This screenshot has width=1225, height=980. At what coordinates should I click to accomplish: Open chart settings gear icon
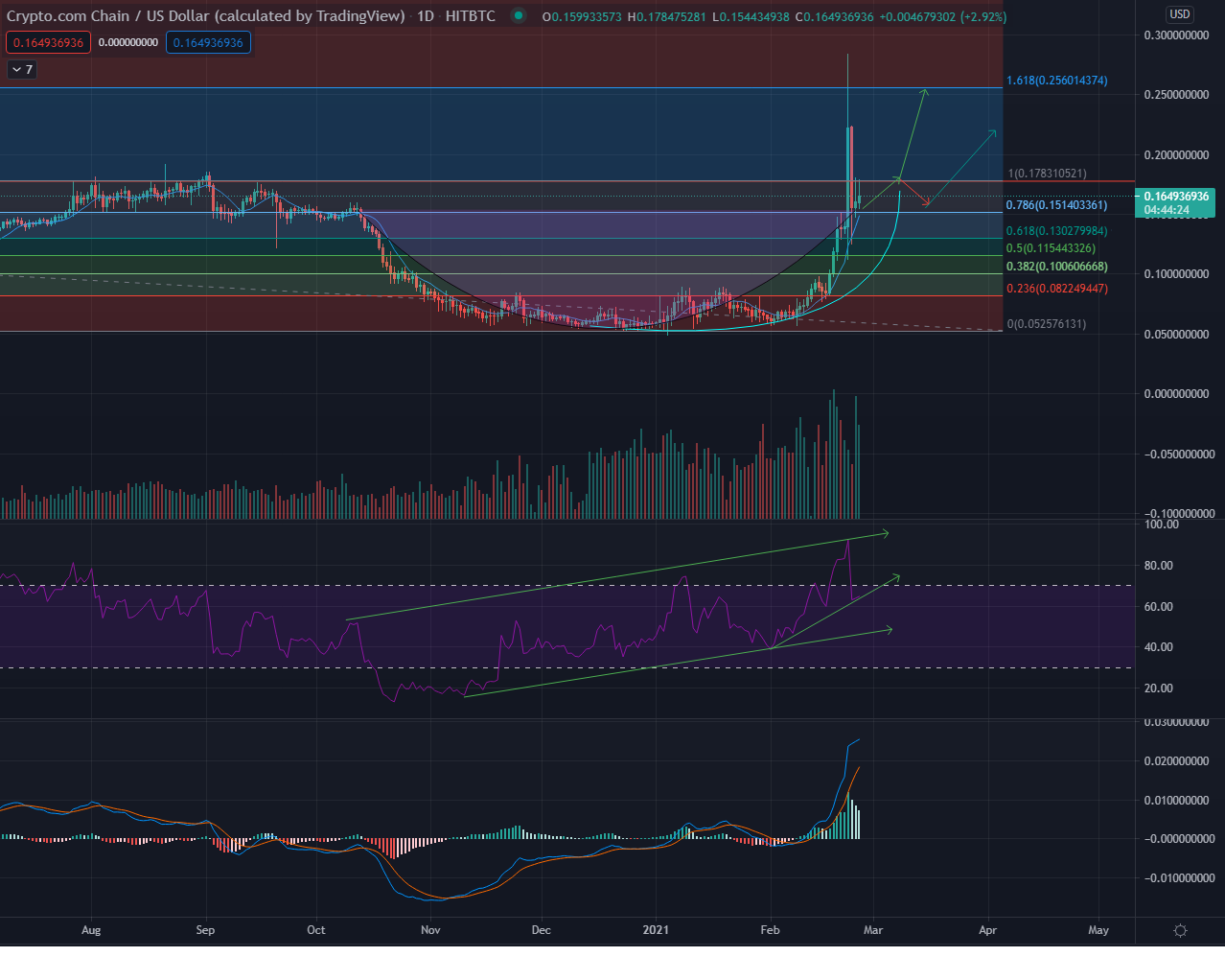click(x=1180, y=930)
